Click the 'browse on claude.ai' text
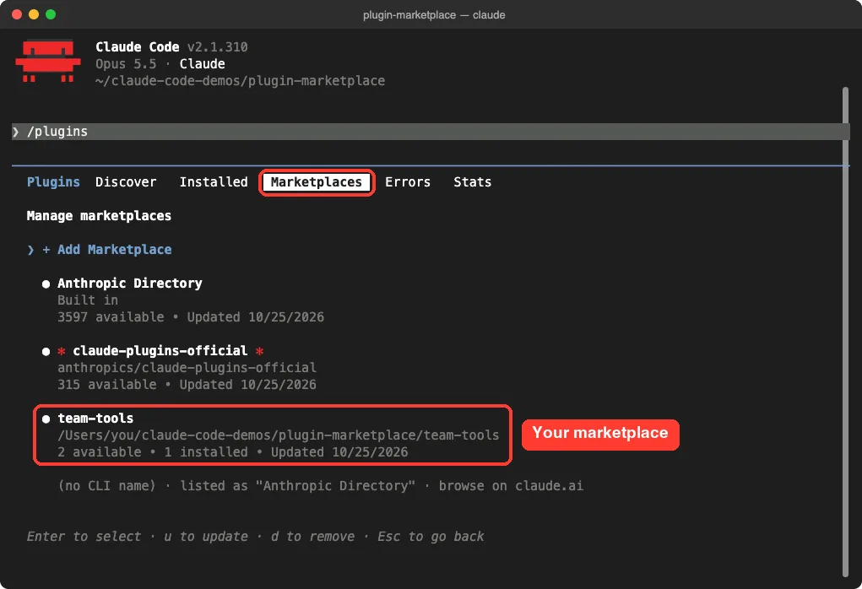Image resolution: width=862 pixels, height=589 pixels. point(511,486)
